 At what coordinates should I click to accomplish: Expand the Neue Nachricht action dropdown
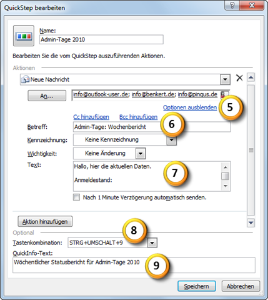[x=225, y=79]
